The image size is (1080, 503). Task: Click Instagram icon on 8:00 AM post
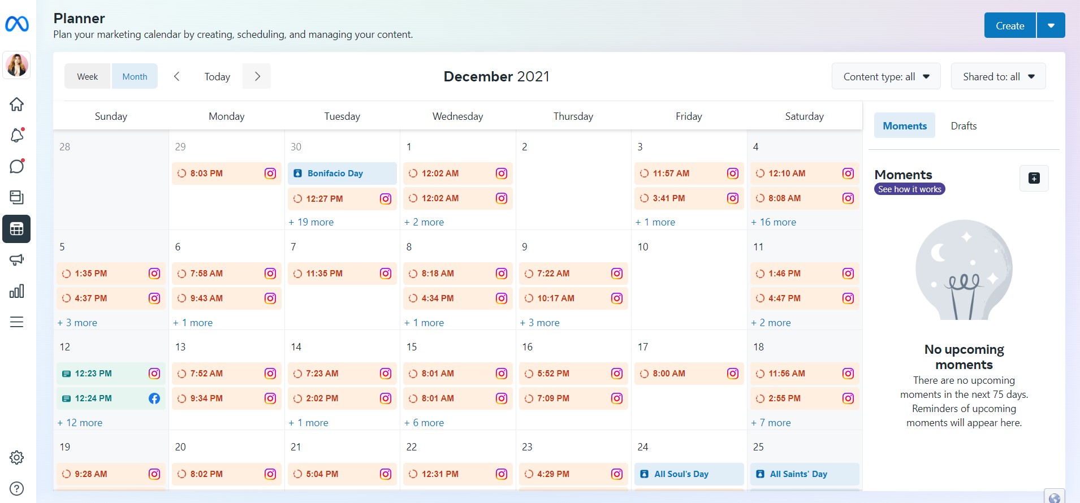coord(732,374)
